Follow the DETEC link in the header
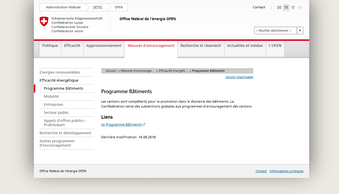This screenshot has width=339, height=194. tap(98, 7)
